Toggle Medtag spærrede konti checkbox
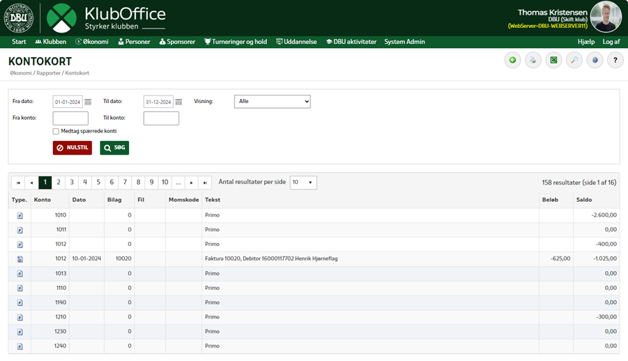The width and height of the screenshot is (628, 361). coord(56,131)
